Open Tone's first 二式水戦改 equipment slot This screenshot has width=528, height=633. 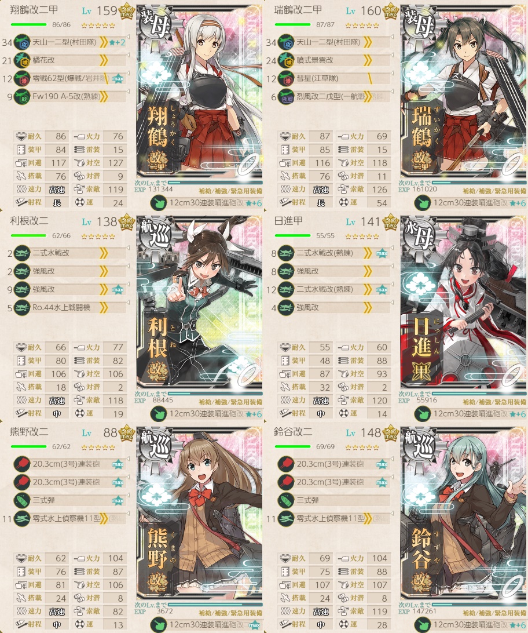70,253
